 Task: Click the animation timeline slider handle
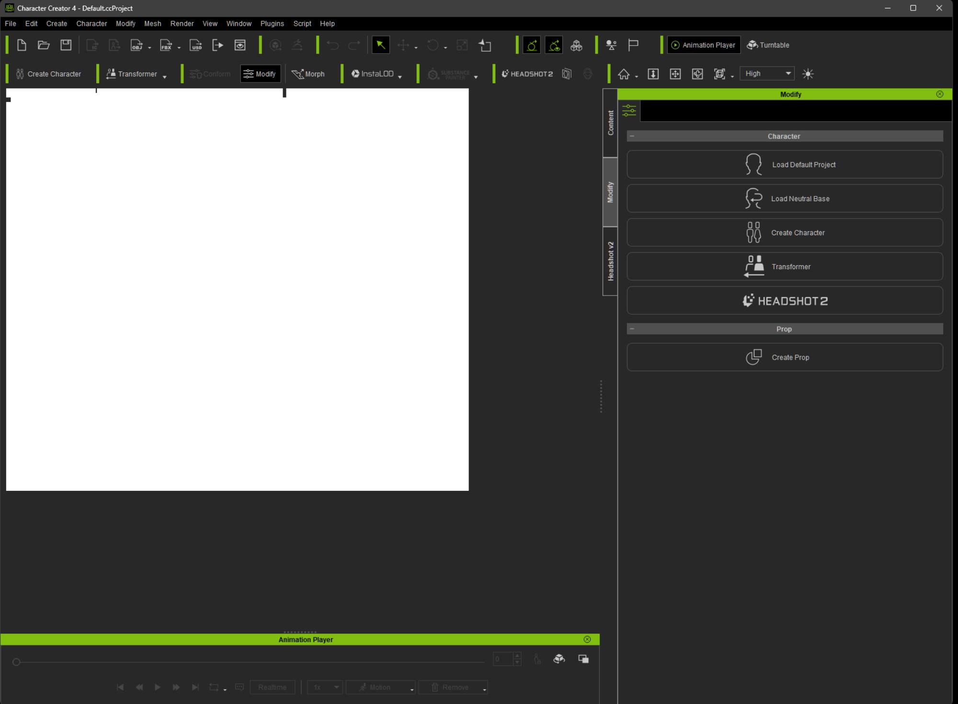click(16, 662)
